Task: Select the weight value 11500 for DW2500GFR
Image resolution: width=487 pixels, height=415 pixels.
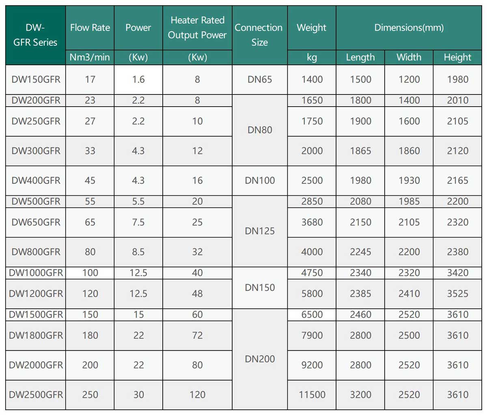Action: point(311,395)
